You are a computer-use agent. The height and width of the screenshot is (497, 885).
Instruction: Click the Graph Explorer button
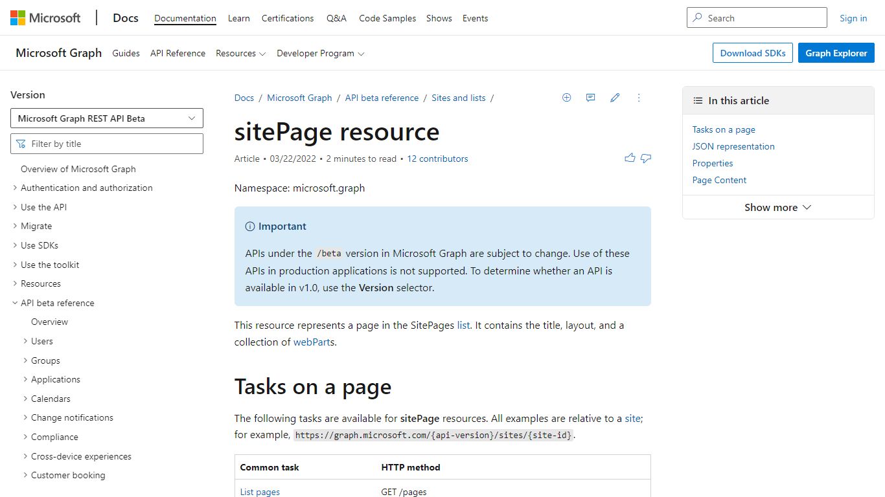click(x=836, y=53)
